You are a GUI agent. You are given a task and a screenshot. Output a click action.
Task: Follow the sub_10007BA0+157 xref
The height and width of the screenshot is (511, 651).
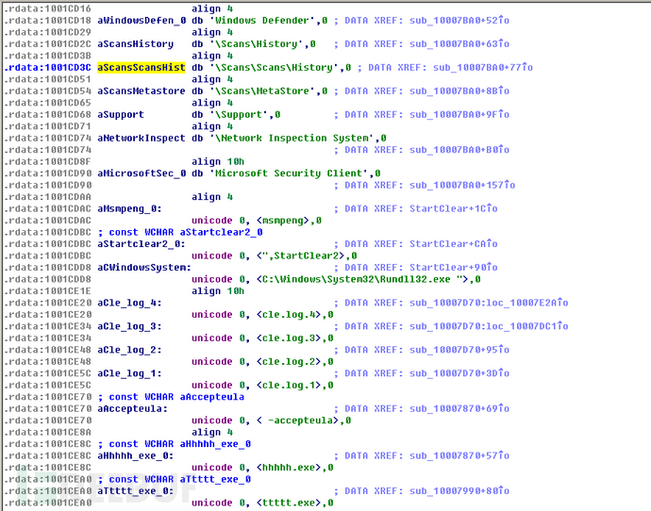462,185
